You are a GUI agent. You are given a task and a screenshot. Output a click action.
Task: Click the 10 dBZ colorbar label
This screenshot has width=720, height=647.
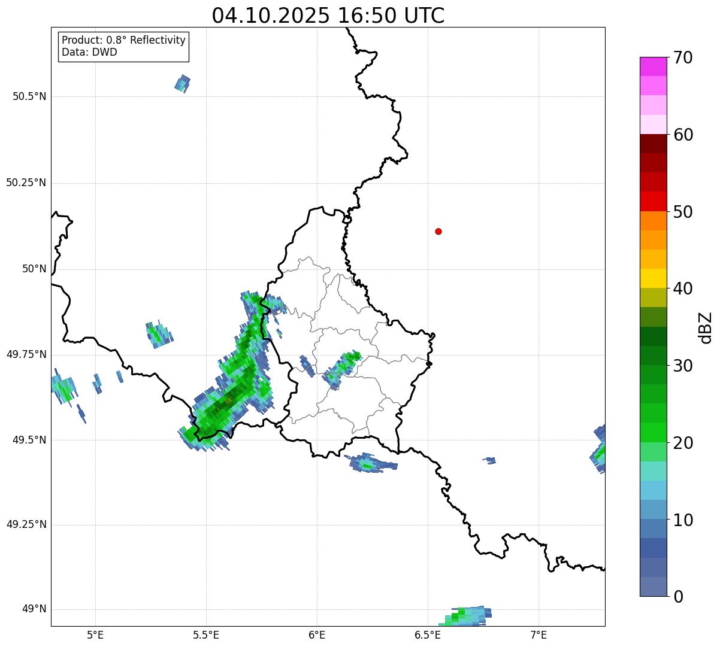coord(683,520)
